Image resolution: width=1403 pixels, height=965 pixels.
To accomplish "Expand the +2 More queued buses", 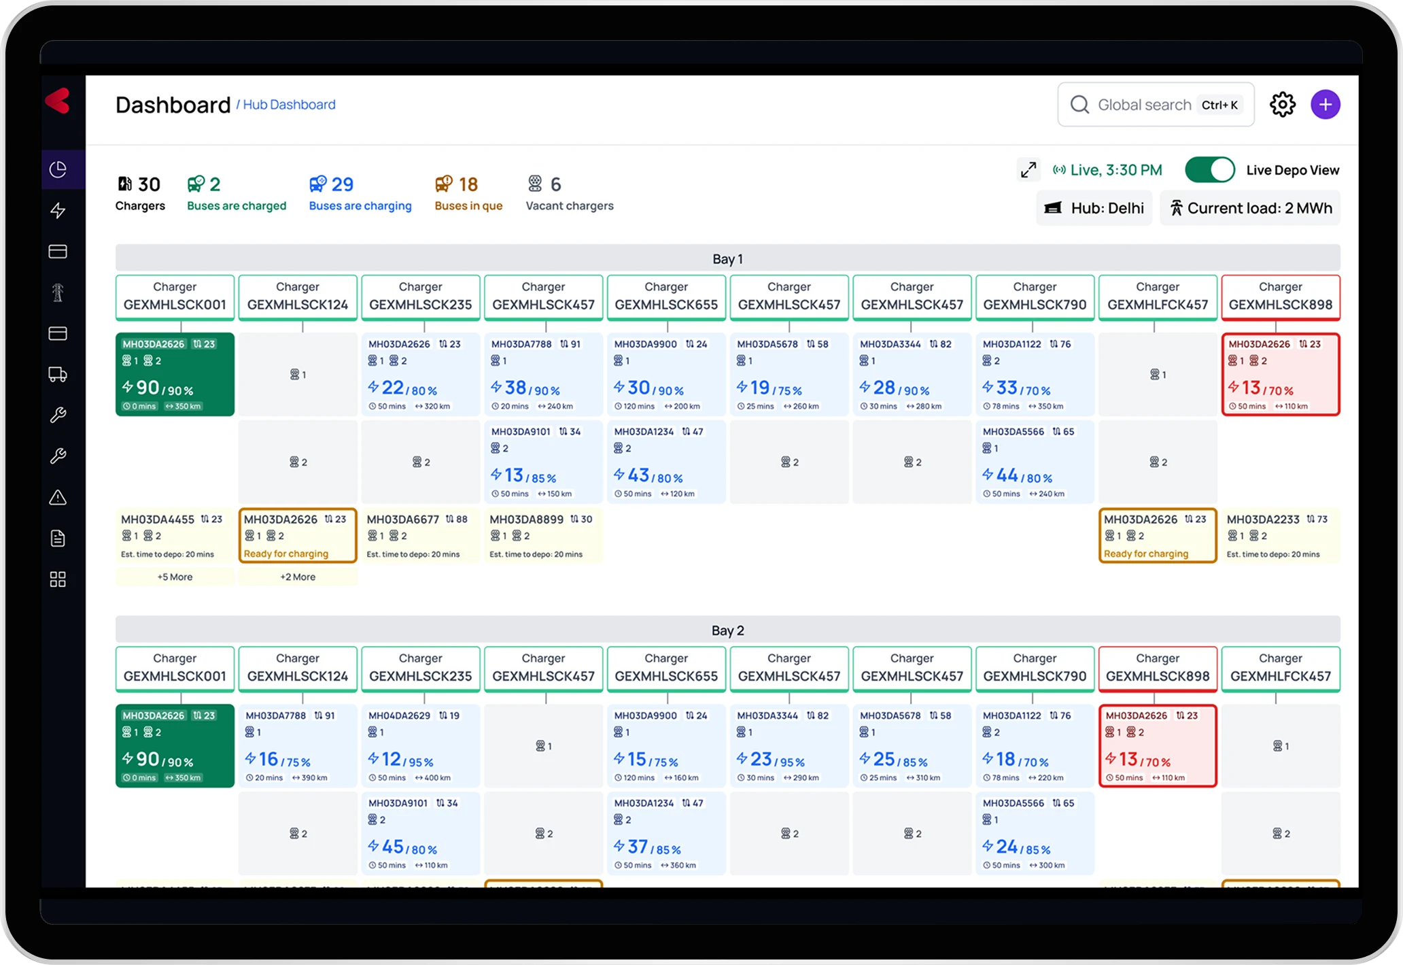I will coord(298,577).
